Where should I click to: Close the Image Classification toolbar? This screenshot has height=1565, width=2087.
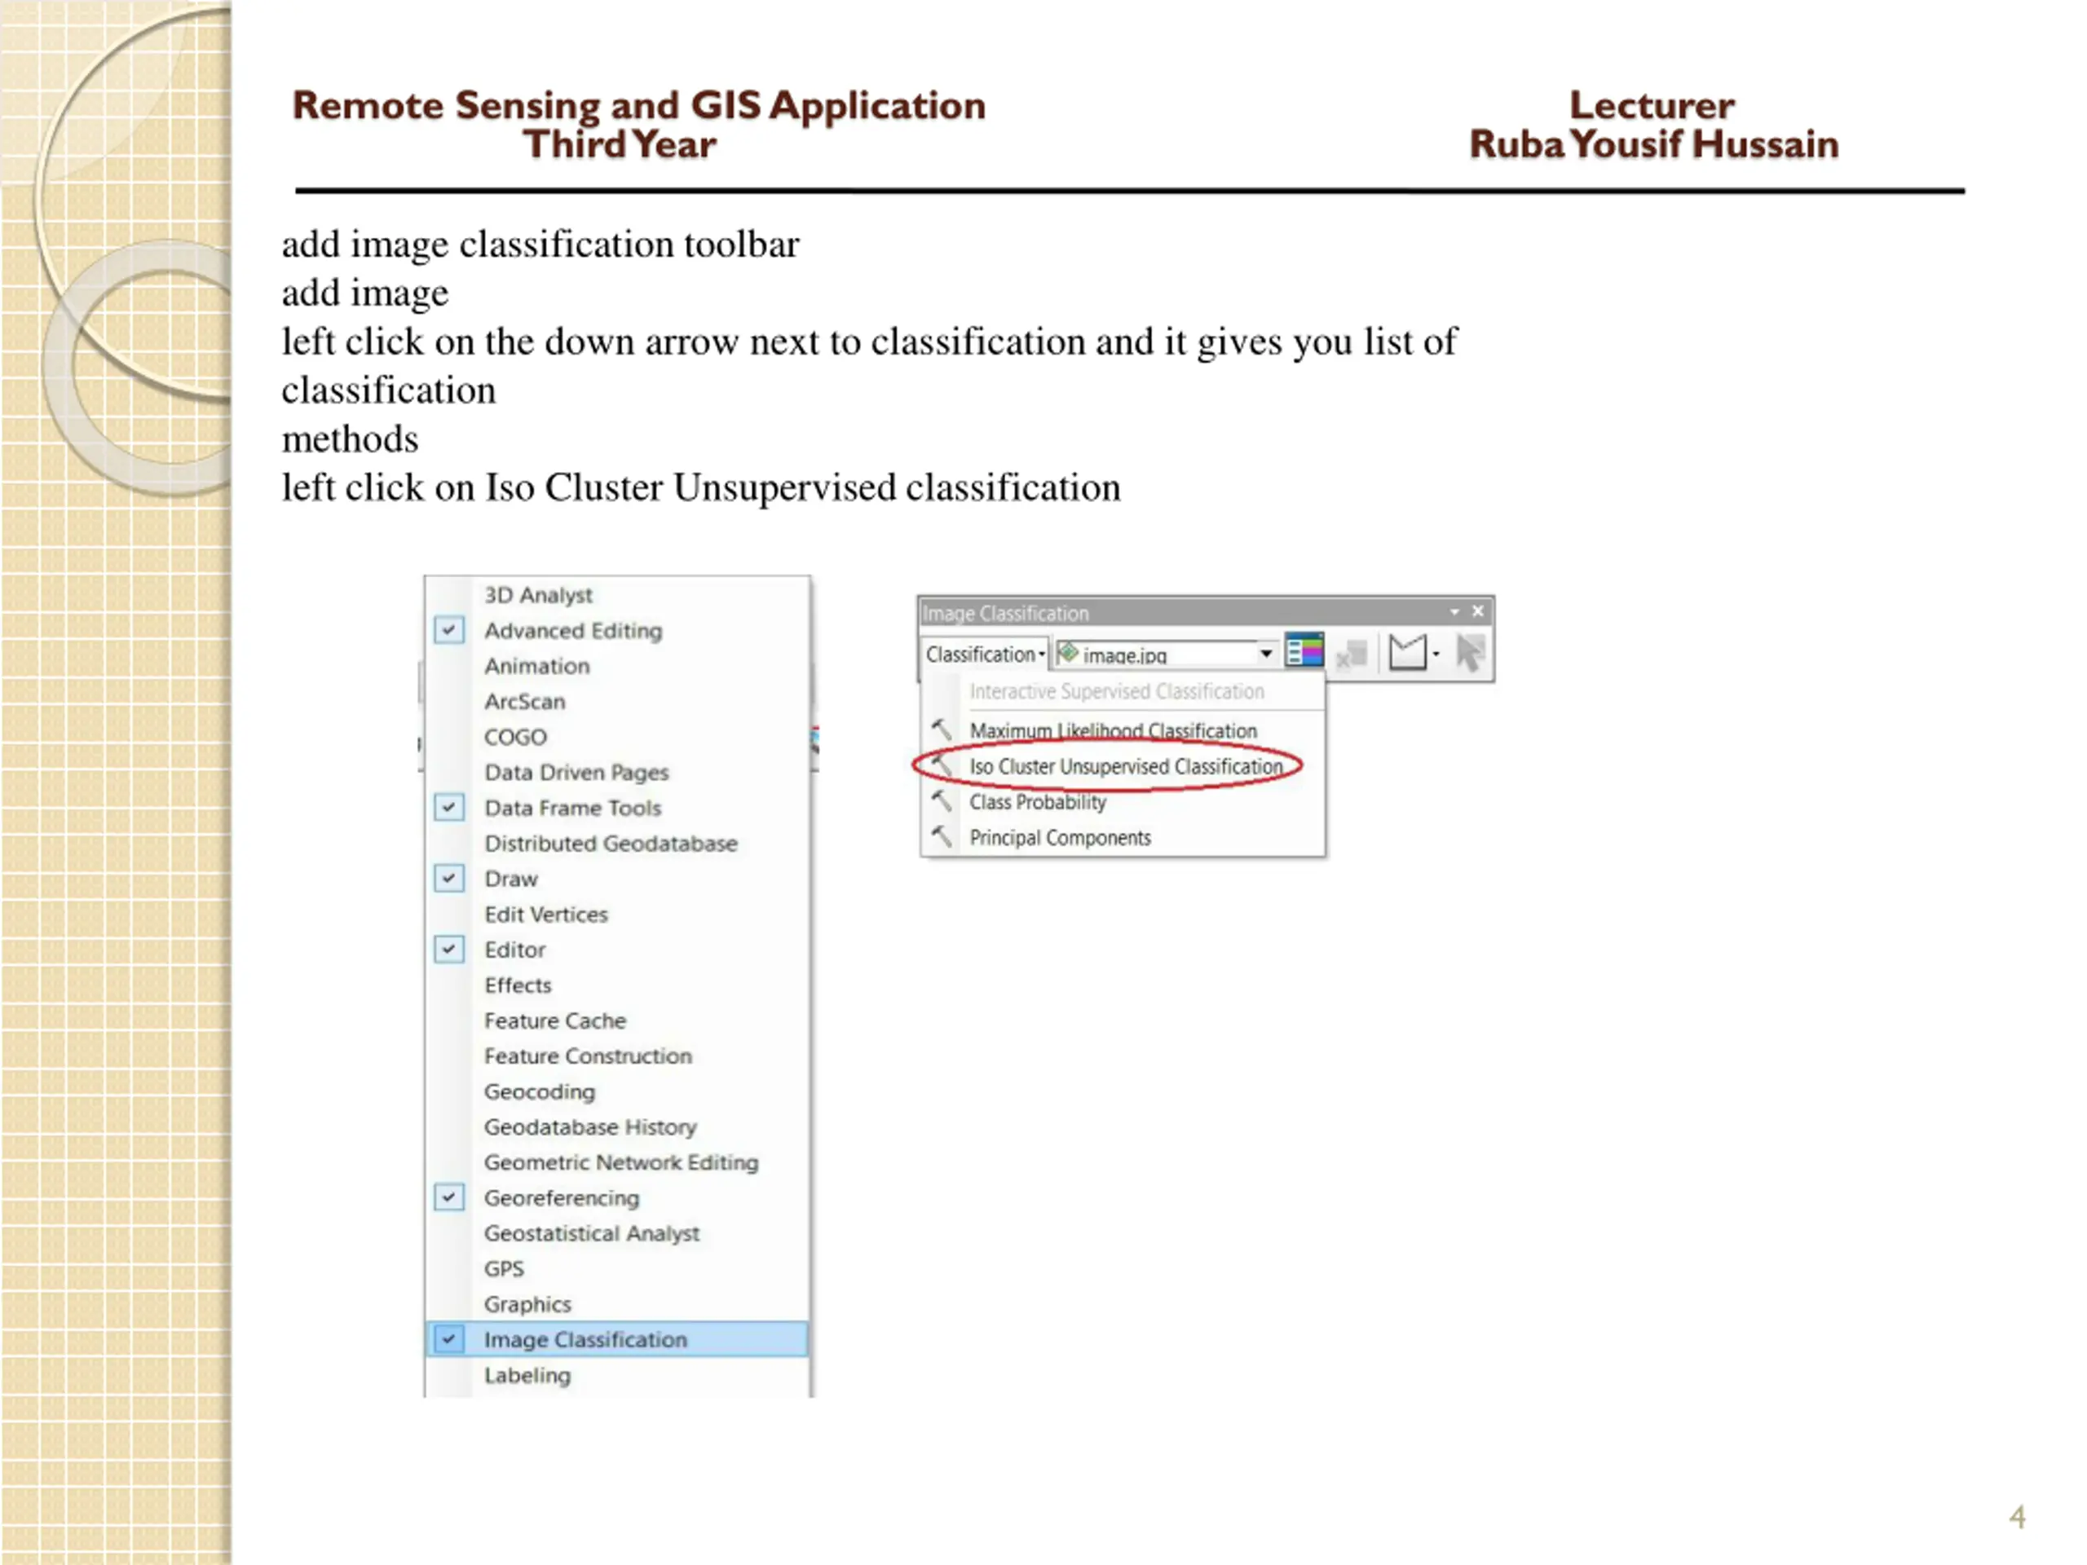pos(1477,611)
